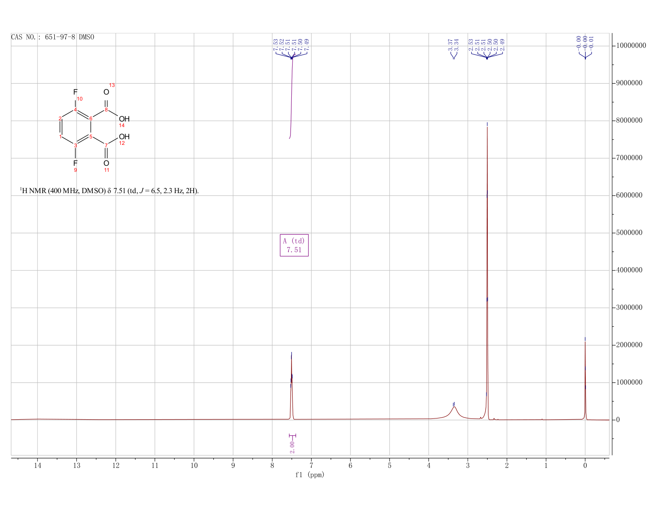Click the carbonyl O atom labeled 13

(x=106, y=92)
